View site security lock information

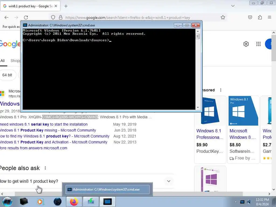click(x=61, y=18)
